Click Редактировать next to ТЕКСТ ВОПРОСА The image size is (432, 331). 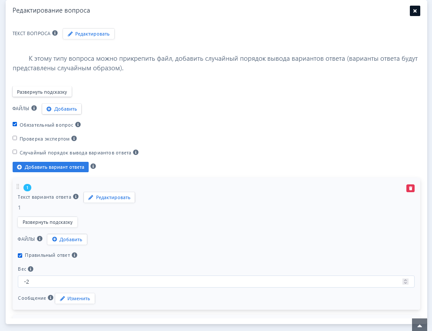point(89,34)
